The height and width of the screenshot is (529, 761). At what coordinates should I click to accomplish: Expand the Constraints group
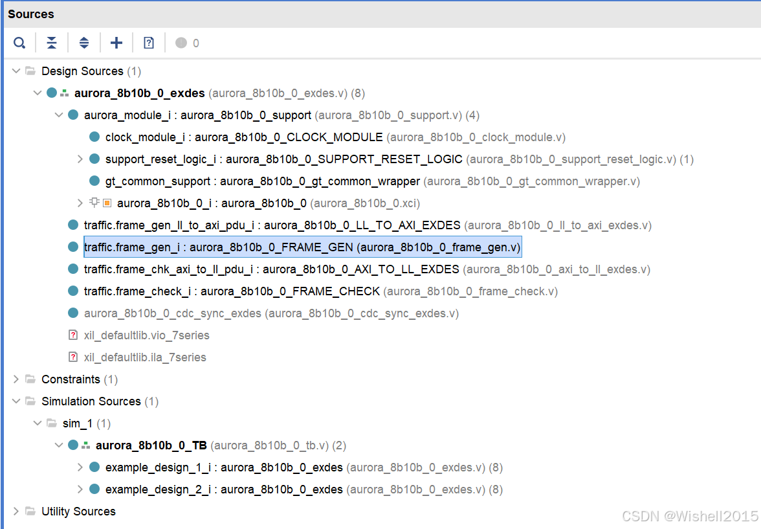coord(16,379)
